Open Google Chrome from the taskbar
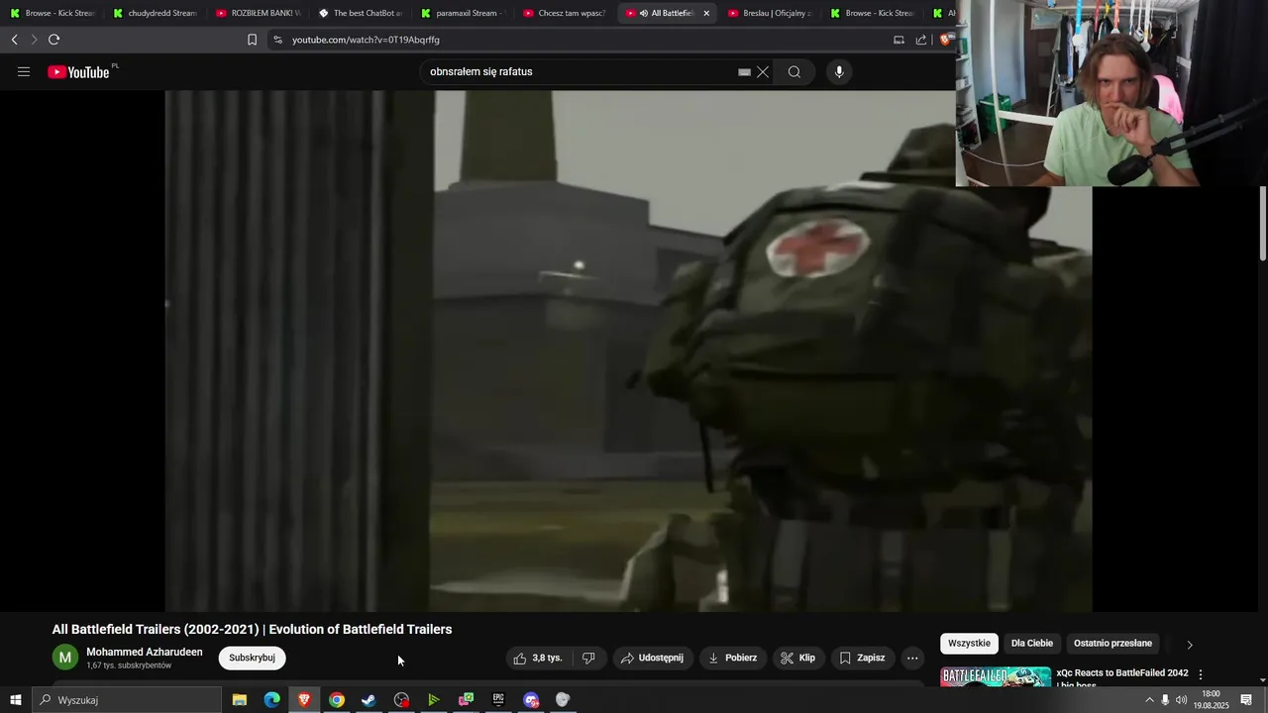 point(337,700)
